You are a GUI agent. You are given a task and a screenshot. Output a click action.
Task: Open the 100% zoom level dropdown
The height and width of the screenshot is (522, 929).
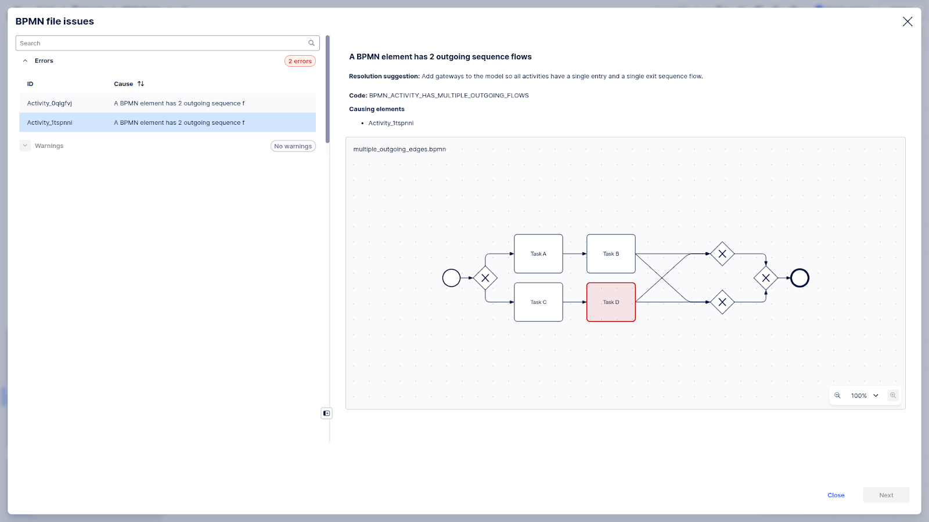coord(865,396)
